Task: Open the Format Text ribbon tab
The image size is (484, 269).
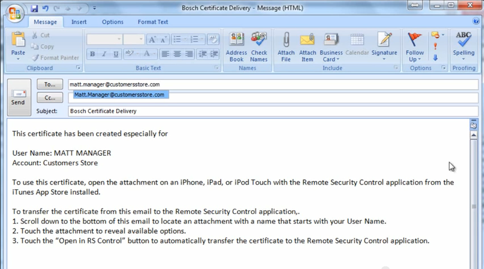Action: pos(153,22)
